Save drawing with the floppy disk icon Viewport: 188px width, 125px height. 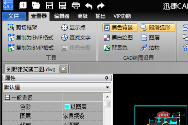(49, 6)
